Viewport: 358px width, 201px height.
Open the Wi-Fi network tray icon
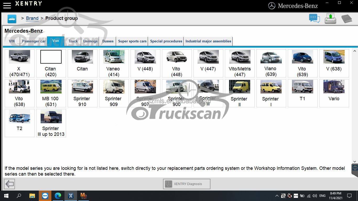309,196
